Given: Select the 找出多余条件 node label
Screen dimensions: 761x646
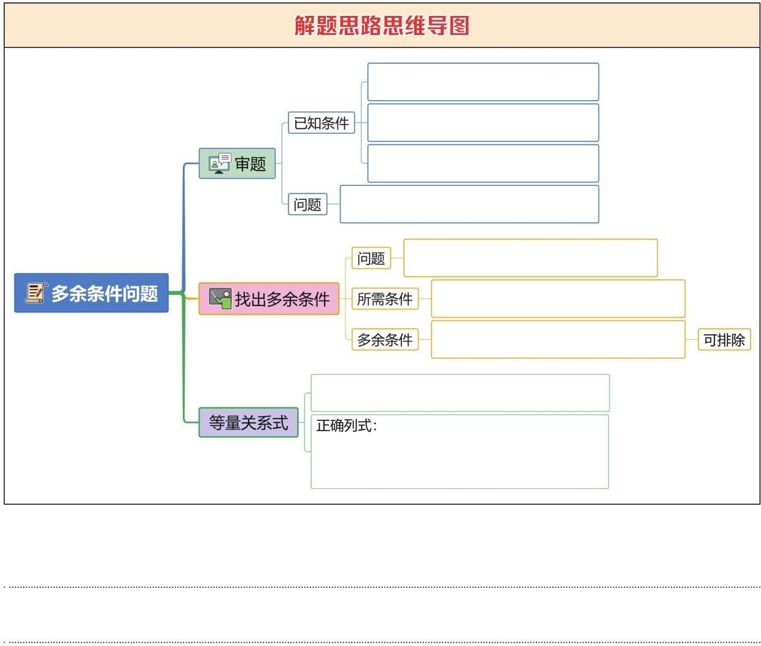Looking at the screenshot, I should pos(282,299).
